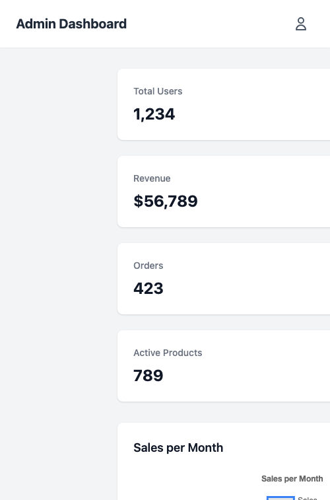Click the 789 active products value
This screenshot has width=330, height=500.
pos(148,375)
